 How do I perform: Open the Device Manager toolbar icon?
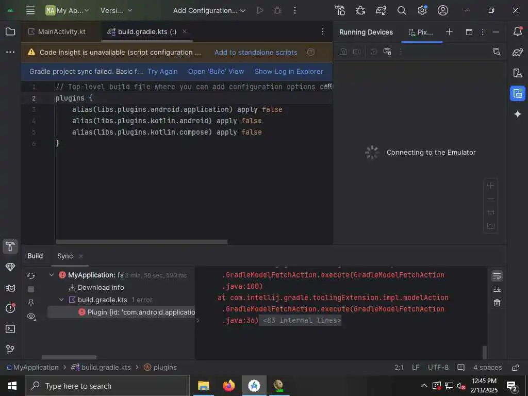tap(340, 10)
